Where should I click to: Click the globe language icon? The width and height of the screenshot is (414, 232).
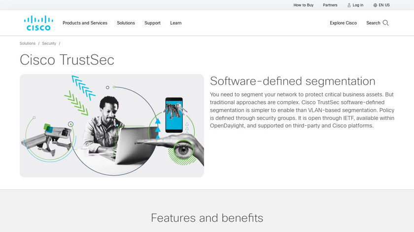tap(375, 5)
